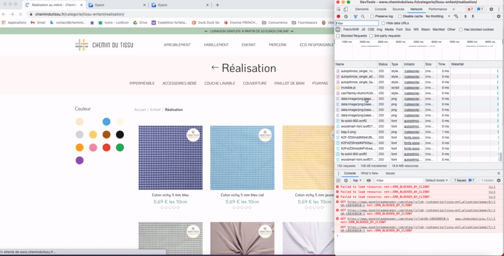
Task: Close the console drawer
Action: click(499, 173)
